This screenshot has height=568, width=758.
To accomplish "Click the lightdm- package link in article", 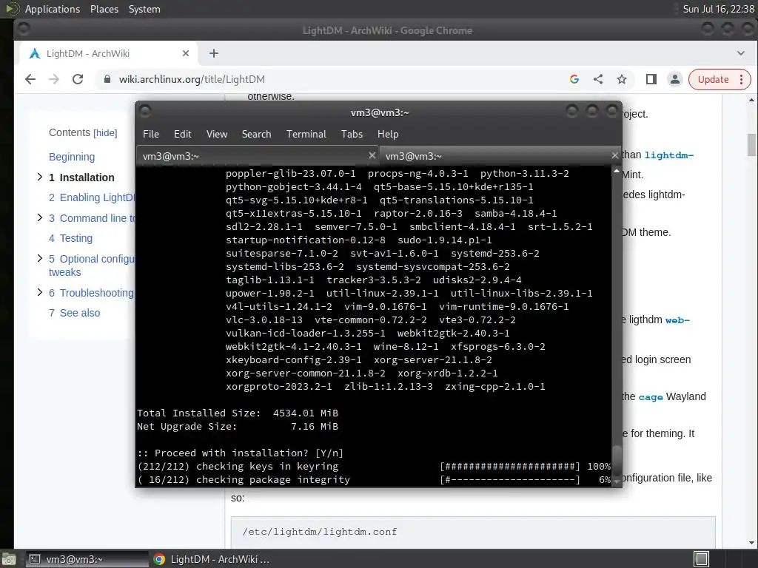I will coord(669,155).
